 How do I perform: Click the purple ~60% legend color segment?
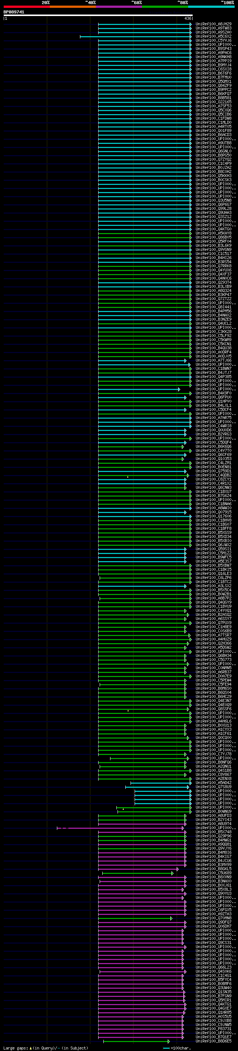click(119, 7)
